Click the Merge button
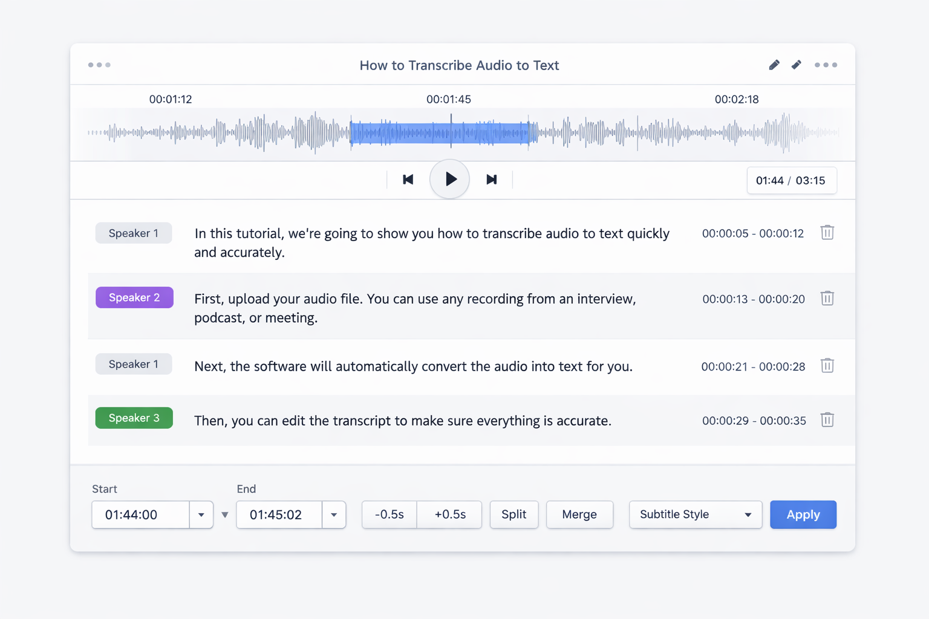The width and height of the screenshot is (929, 619). pos(579,514)
